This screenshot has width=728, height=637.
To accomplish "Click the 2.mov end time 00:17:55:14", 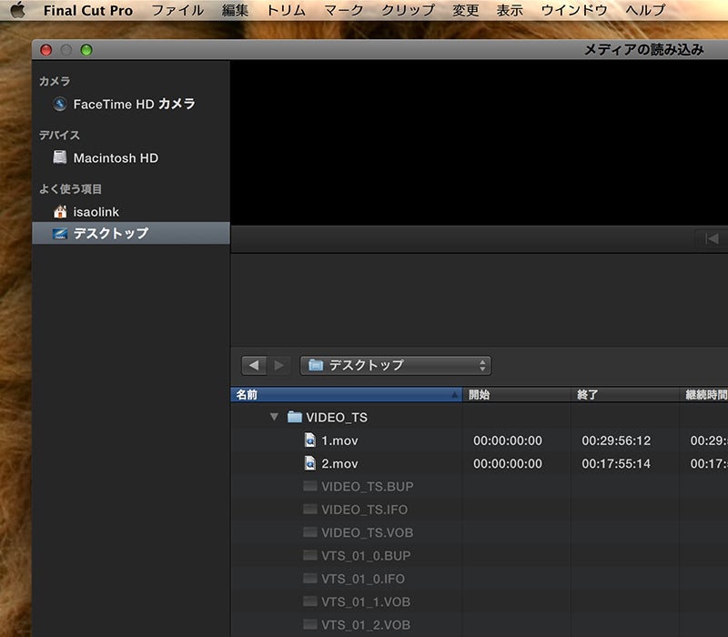I will tap(616, 464).
